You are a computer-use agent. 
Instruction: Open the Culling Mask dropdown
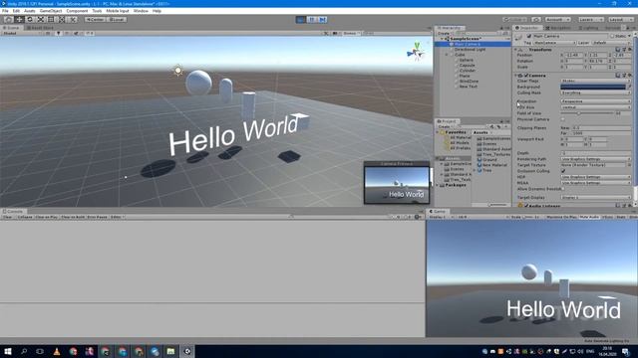click(596, 92)
